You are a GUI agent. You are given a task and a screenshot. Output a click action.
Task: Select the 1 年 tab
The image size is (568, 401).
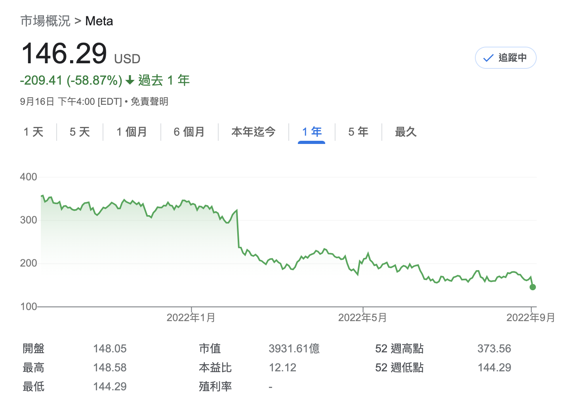coord(312,132)
